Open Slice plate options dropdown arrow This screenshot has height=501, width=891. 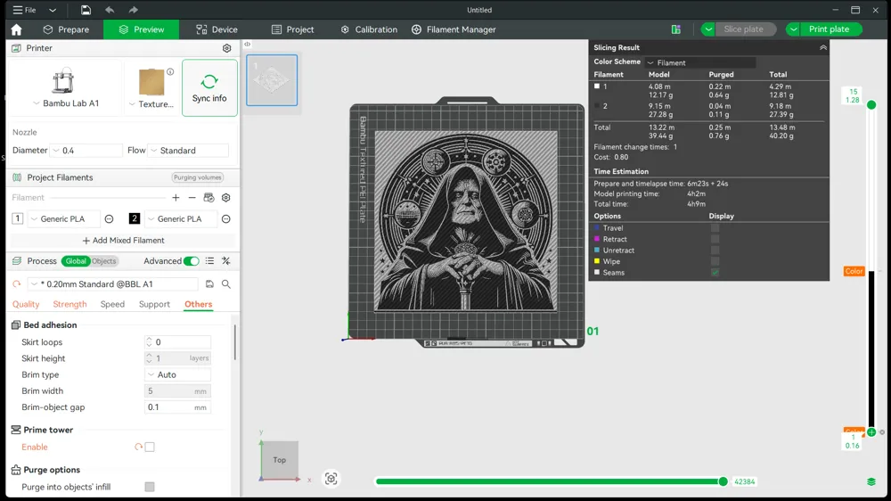(708, 29)
